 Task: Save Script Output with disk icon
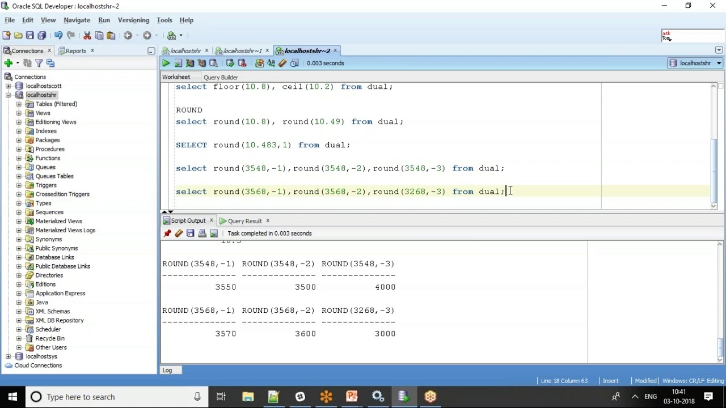coord(191,233)
